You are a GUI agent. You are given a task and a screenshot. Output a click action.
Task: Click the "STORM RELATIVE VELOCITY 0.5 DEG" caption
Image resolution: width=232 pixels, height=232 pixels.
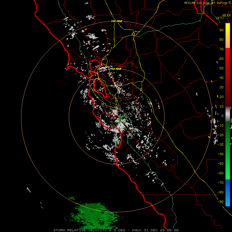89,230
